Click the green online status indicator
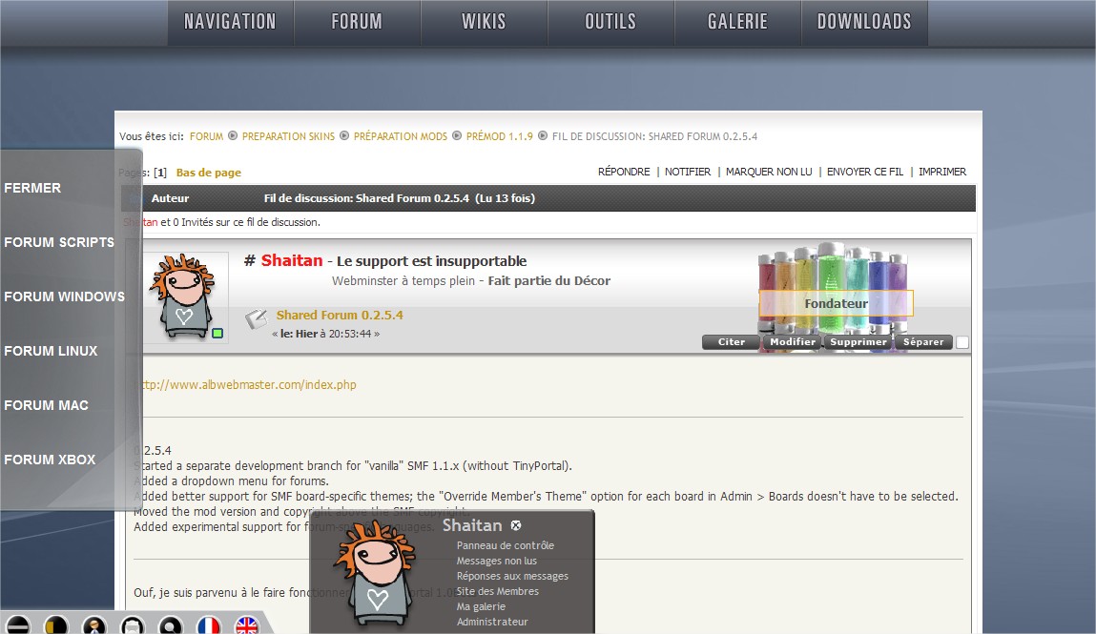Image resolution: width=1096 pixels, height=634 pixels. click(x=217, y=333)
